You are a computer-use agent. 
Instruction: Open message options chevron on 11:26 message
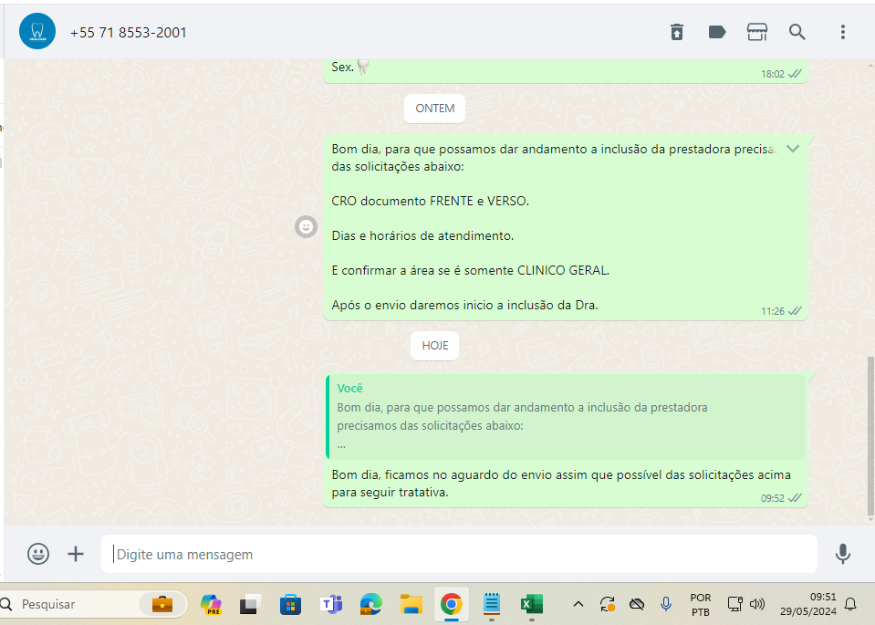793,149
